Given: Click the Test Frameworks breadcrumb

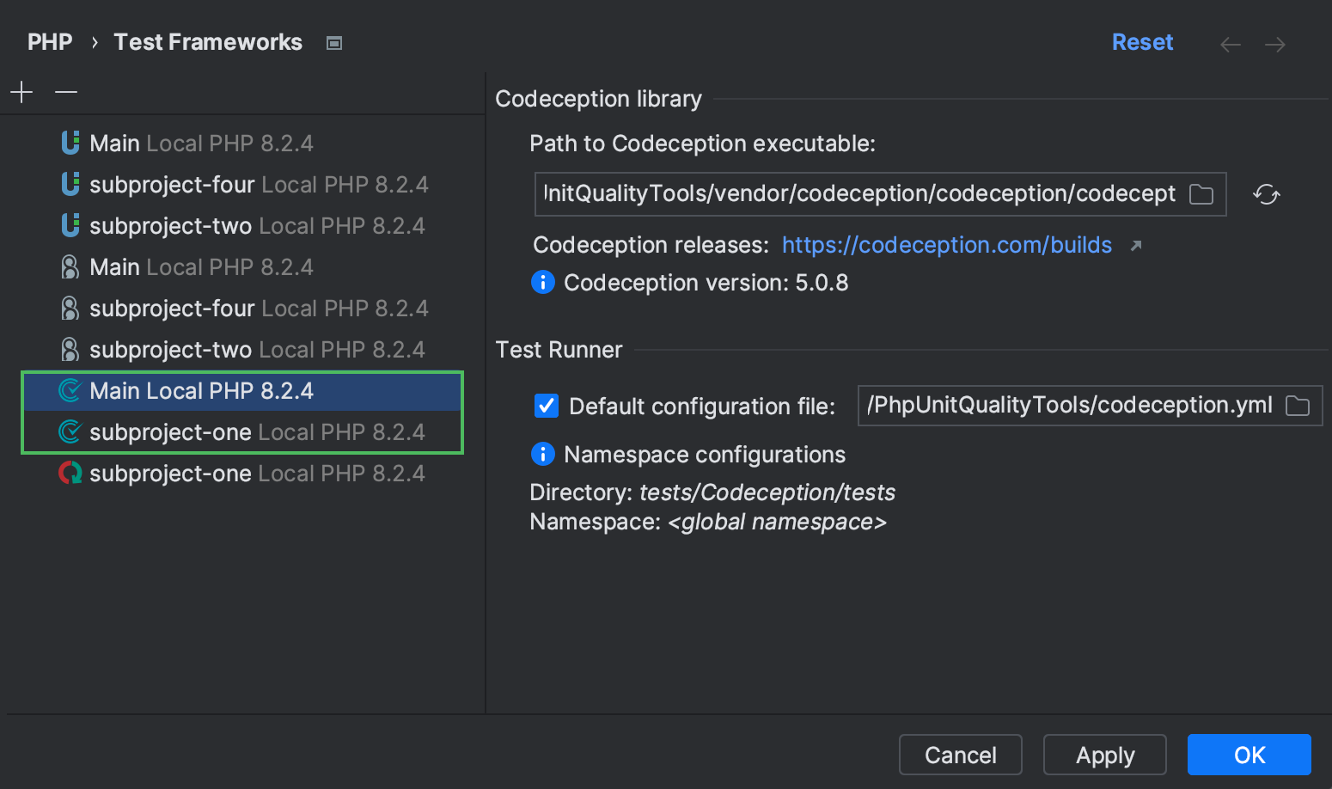Looking at the screenshot, I should pos(207,41).
